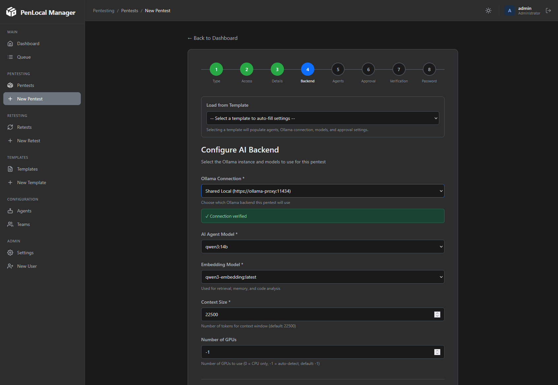Jump back to step 1 Type
Image resolution: width=558 pixels, height=385 pixels.
(216, 69)
